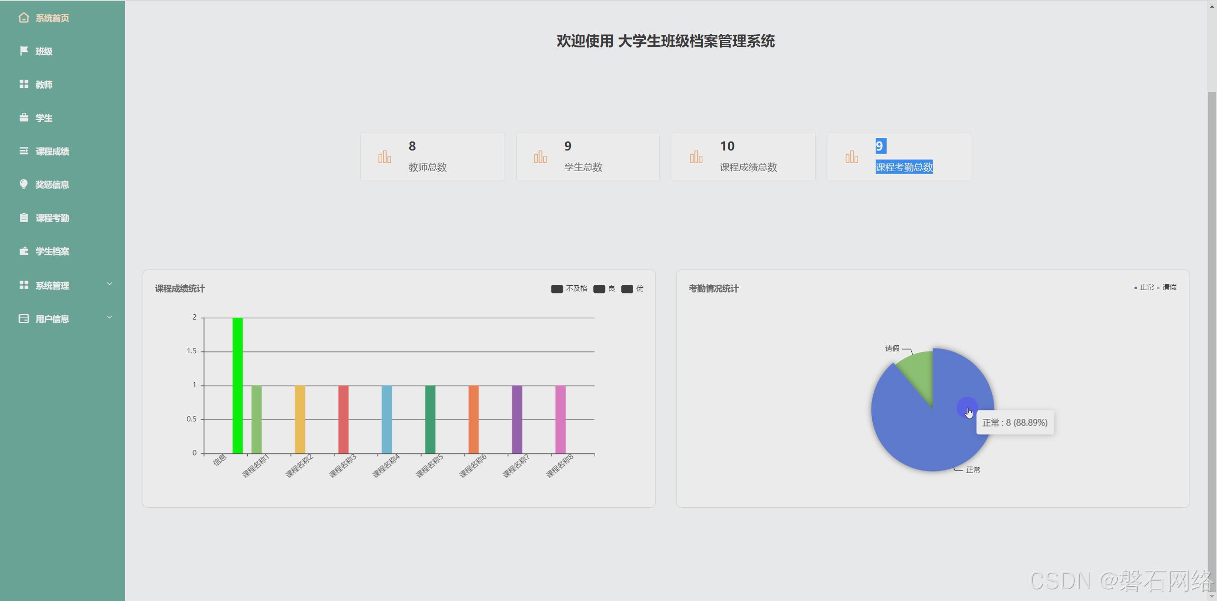Click the 良 legend color swatch
Screen dimensions: 1217x601
tap(600, 289)
